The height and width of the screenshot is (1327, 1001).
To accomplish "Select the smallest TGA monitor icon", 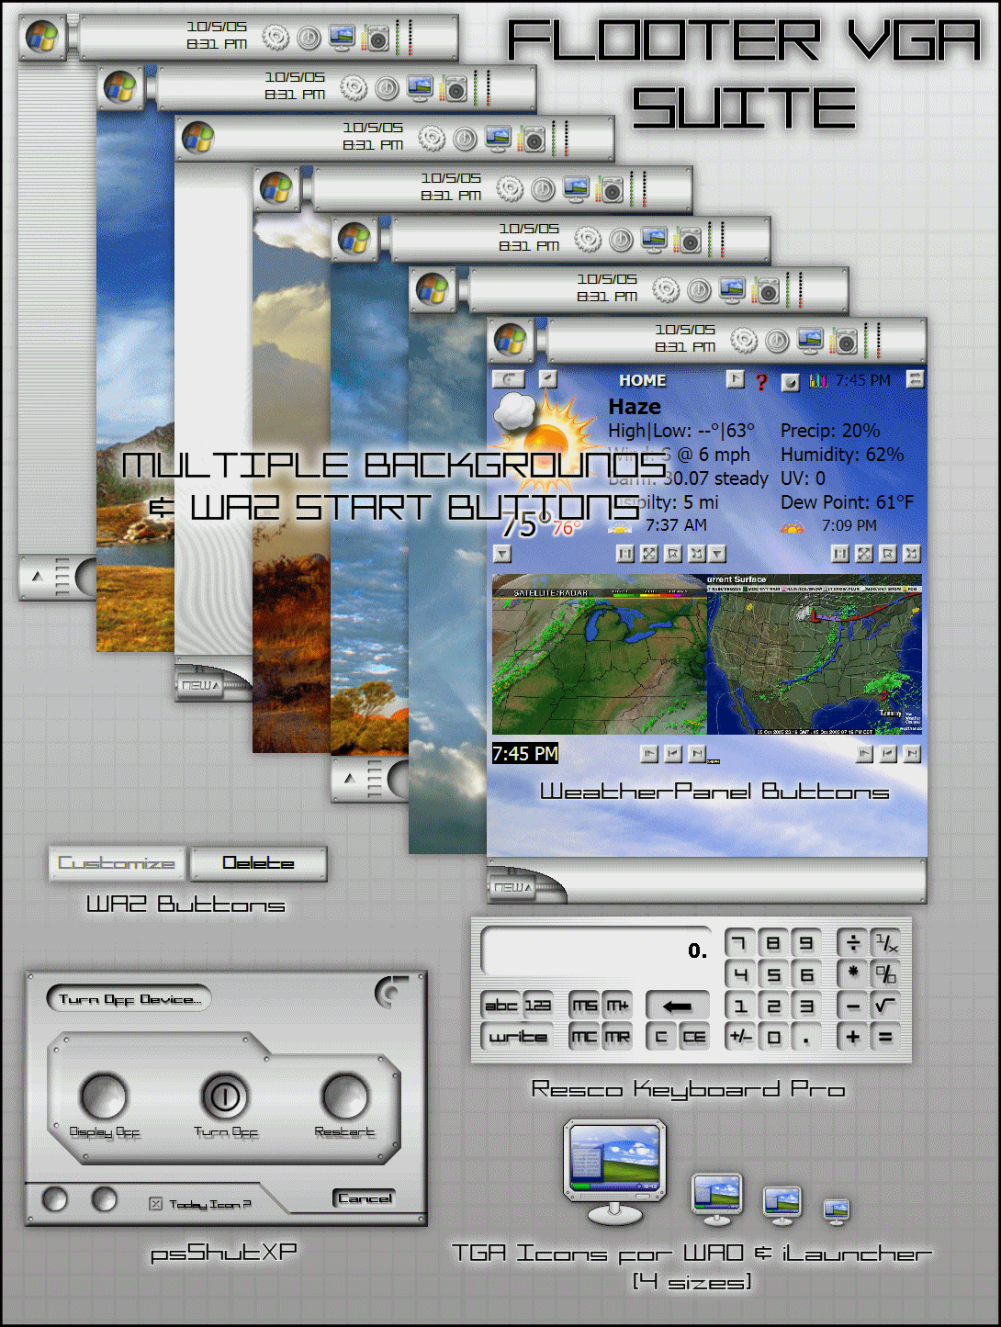I will pos(836,1211).
